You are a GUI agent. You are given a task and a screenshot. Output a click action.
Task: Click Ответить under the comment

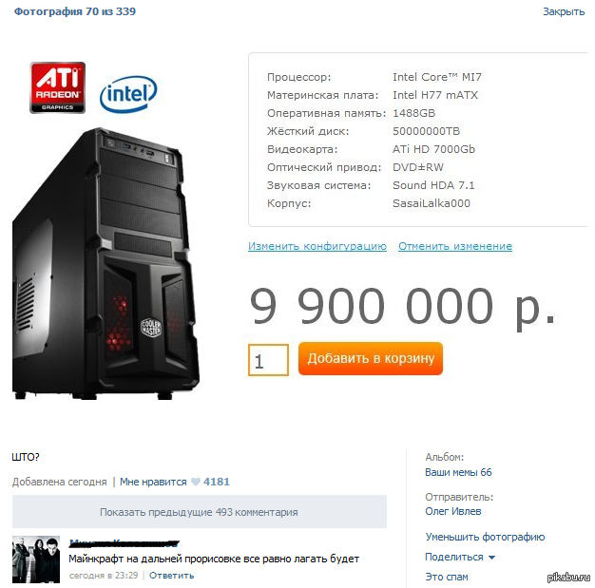(x=171, y=576)
